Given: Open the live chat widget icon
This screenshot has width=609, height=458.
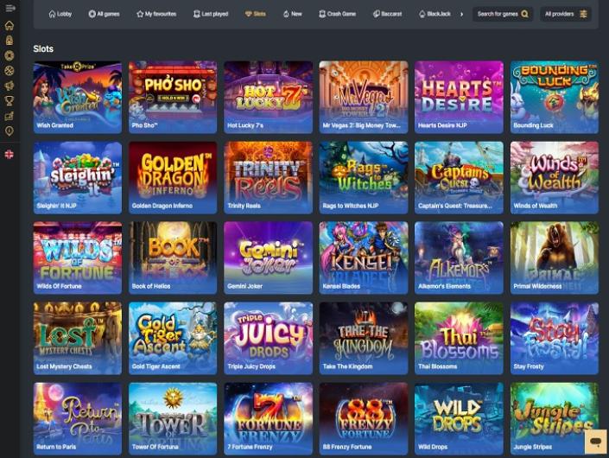Looking at the screenshot, I should 596,442.
